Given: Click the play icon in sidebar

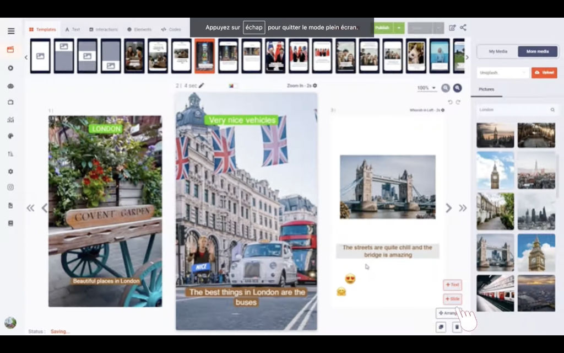Looking at the screenshot, I should click(10, 68).
